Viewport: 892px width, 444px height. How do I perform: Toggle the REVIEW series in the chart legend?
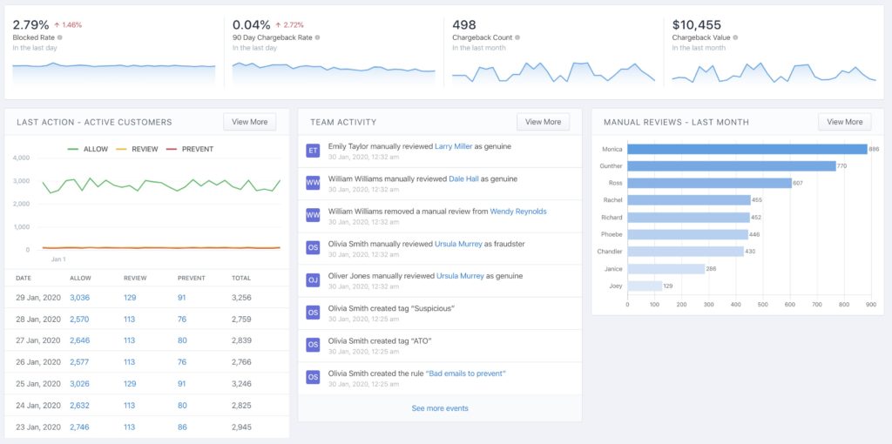click(137, 149)
